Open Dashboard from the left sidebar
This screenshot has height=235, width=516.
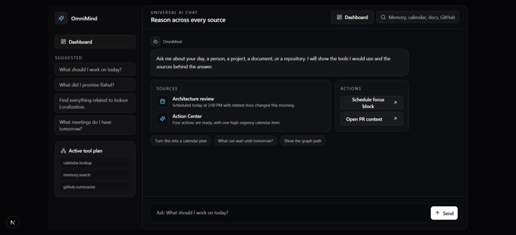tap(95, 42)
